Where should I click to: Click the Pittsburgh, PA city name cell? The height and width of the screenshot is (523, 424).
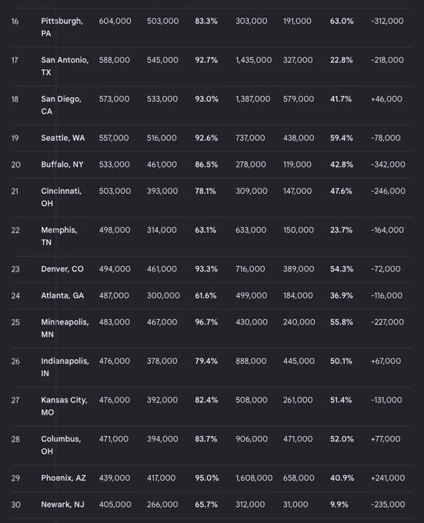[62, 27]
